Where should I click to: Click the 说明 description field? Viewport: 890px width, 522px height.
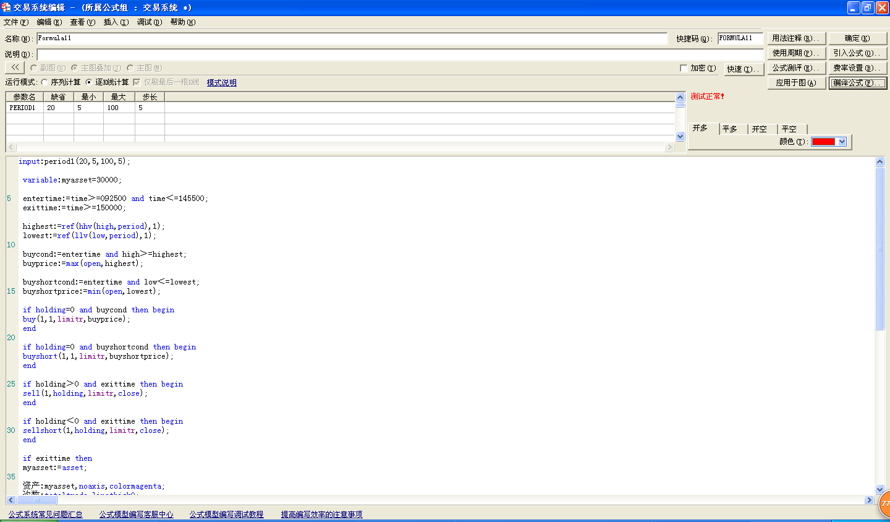pyautogui.click(x=400, y=54)
